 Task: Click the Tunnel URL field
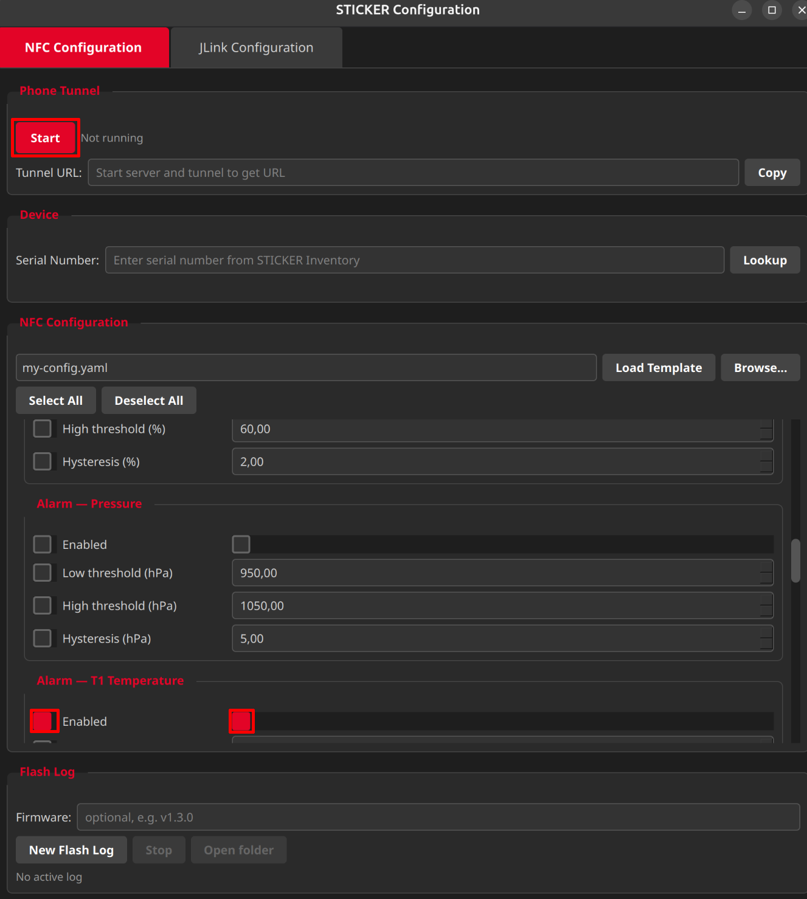pyautogui.click(x=413, y=173)
